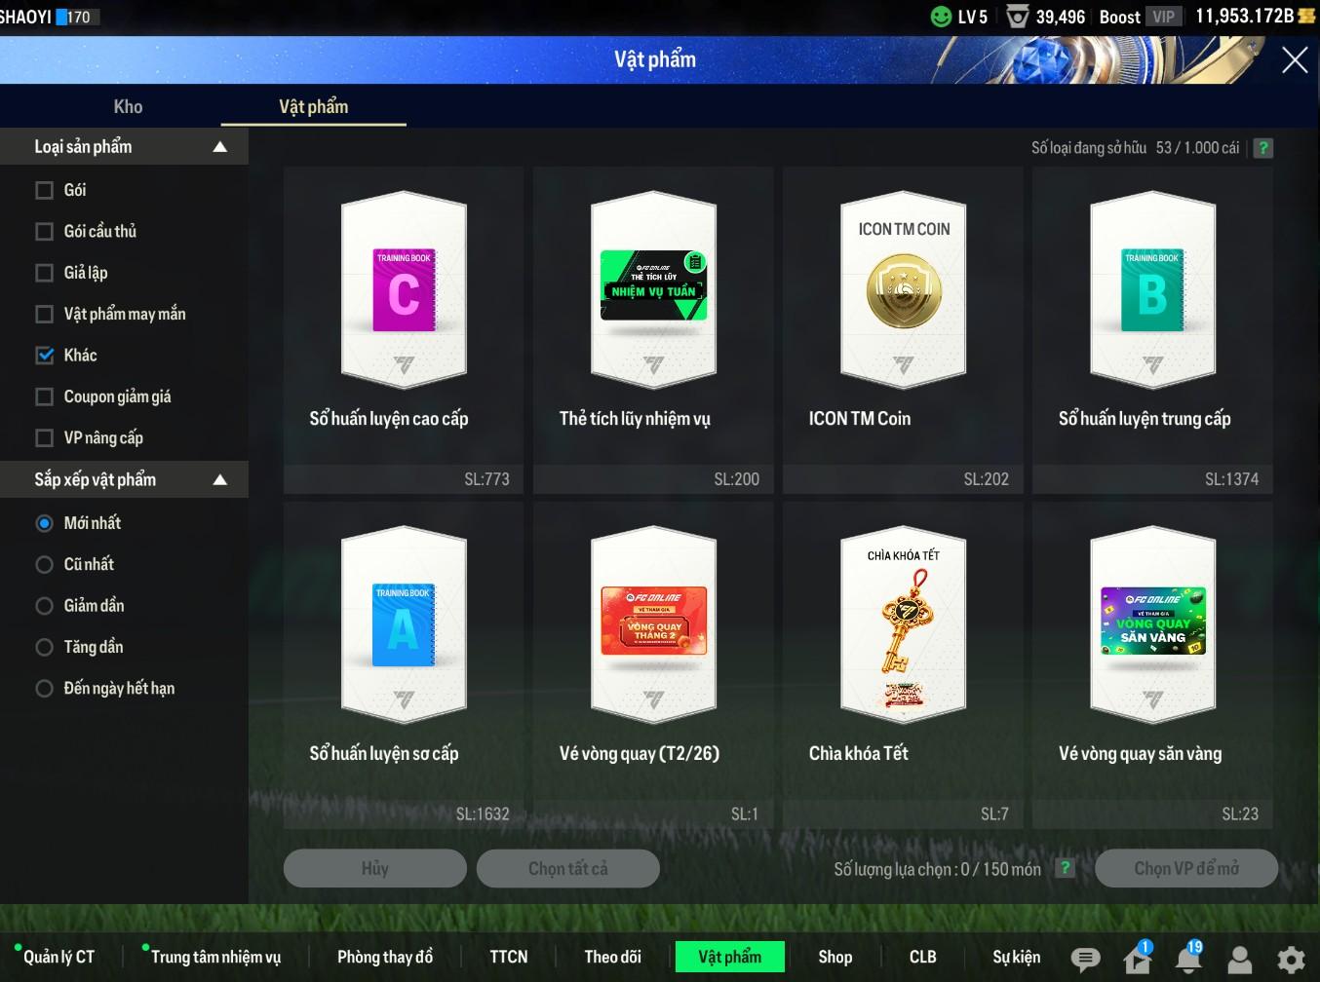Image resolution: width=1320 pixels, height=982 pixels.
Task: Open the notifications bell icon
Action: click(1188, 959)
